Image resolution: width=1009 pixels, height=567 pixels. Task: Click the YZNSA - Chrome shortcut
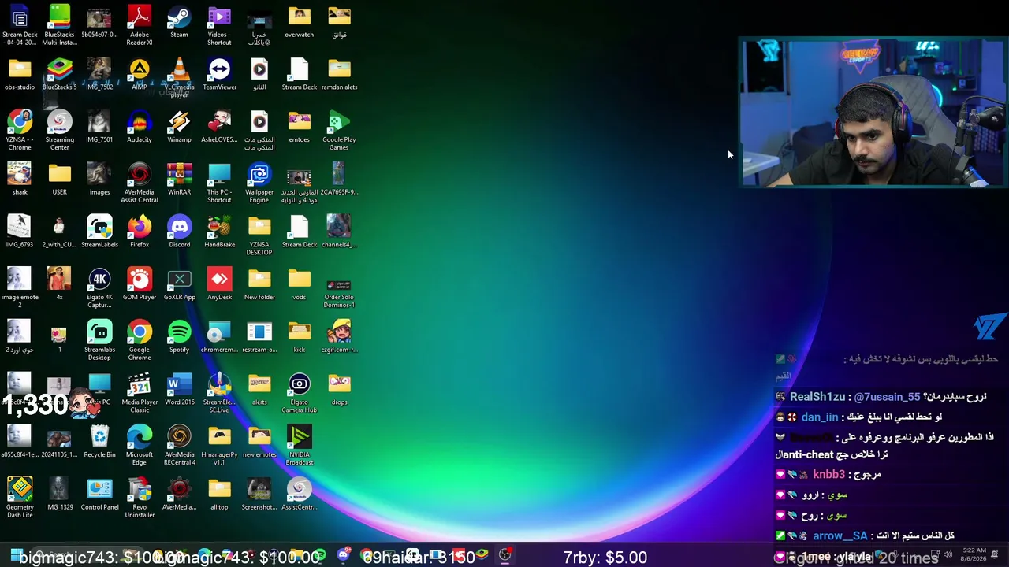[x=20, y=131]
